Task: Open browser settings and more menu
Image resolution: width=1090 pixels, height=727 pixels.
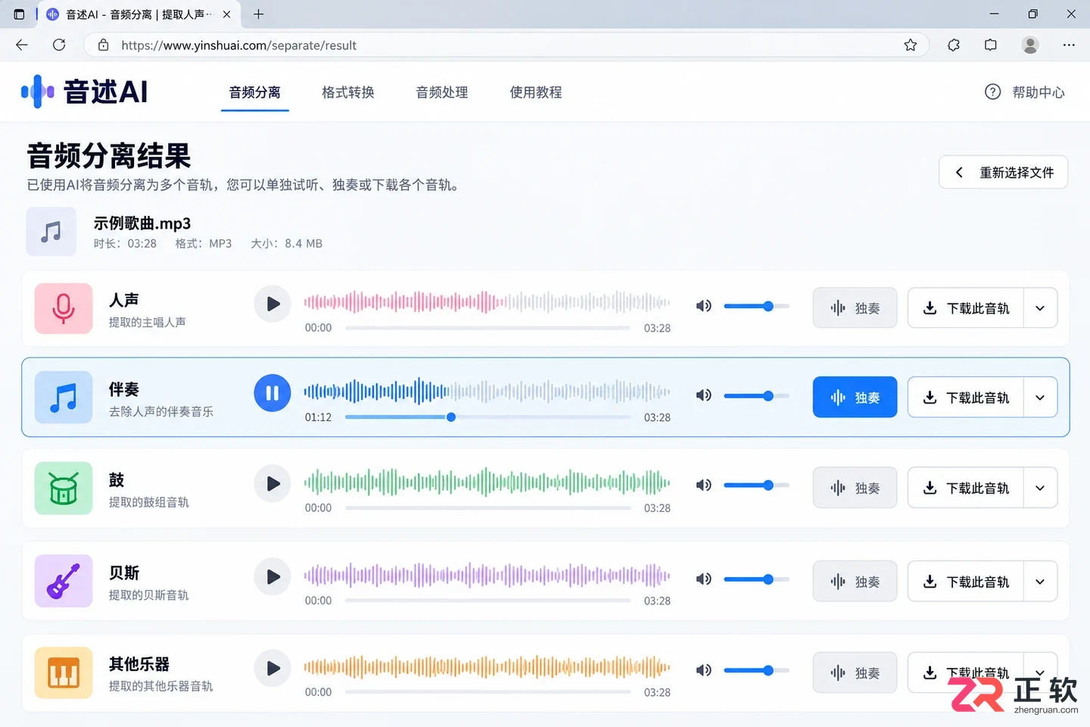Action: coord(1069,45)
